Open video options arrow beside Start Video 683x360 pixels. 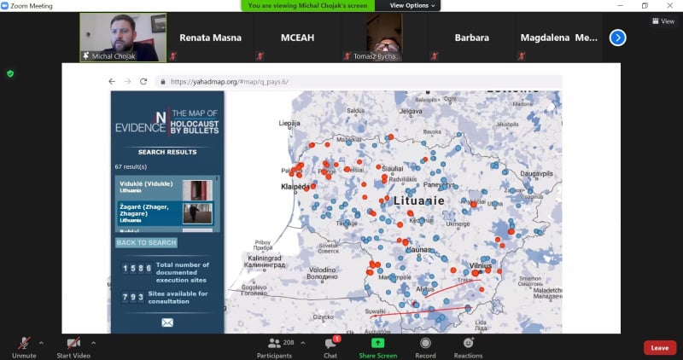(93, 343)
